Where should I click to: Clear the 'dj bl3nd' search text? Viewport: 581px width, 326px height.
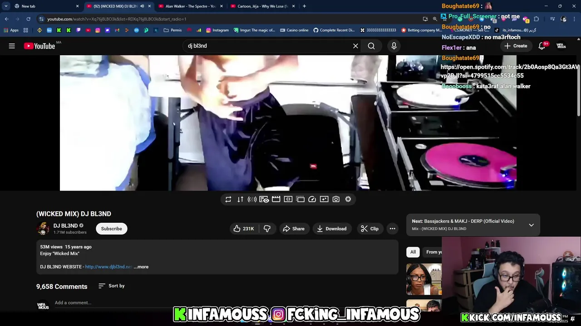[355, 46]
